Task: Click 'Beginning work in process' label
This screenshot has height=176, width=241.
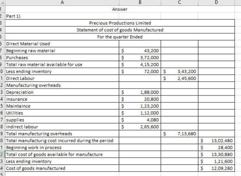Action: pos(62,148)
